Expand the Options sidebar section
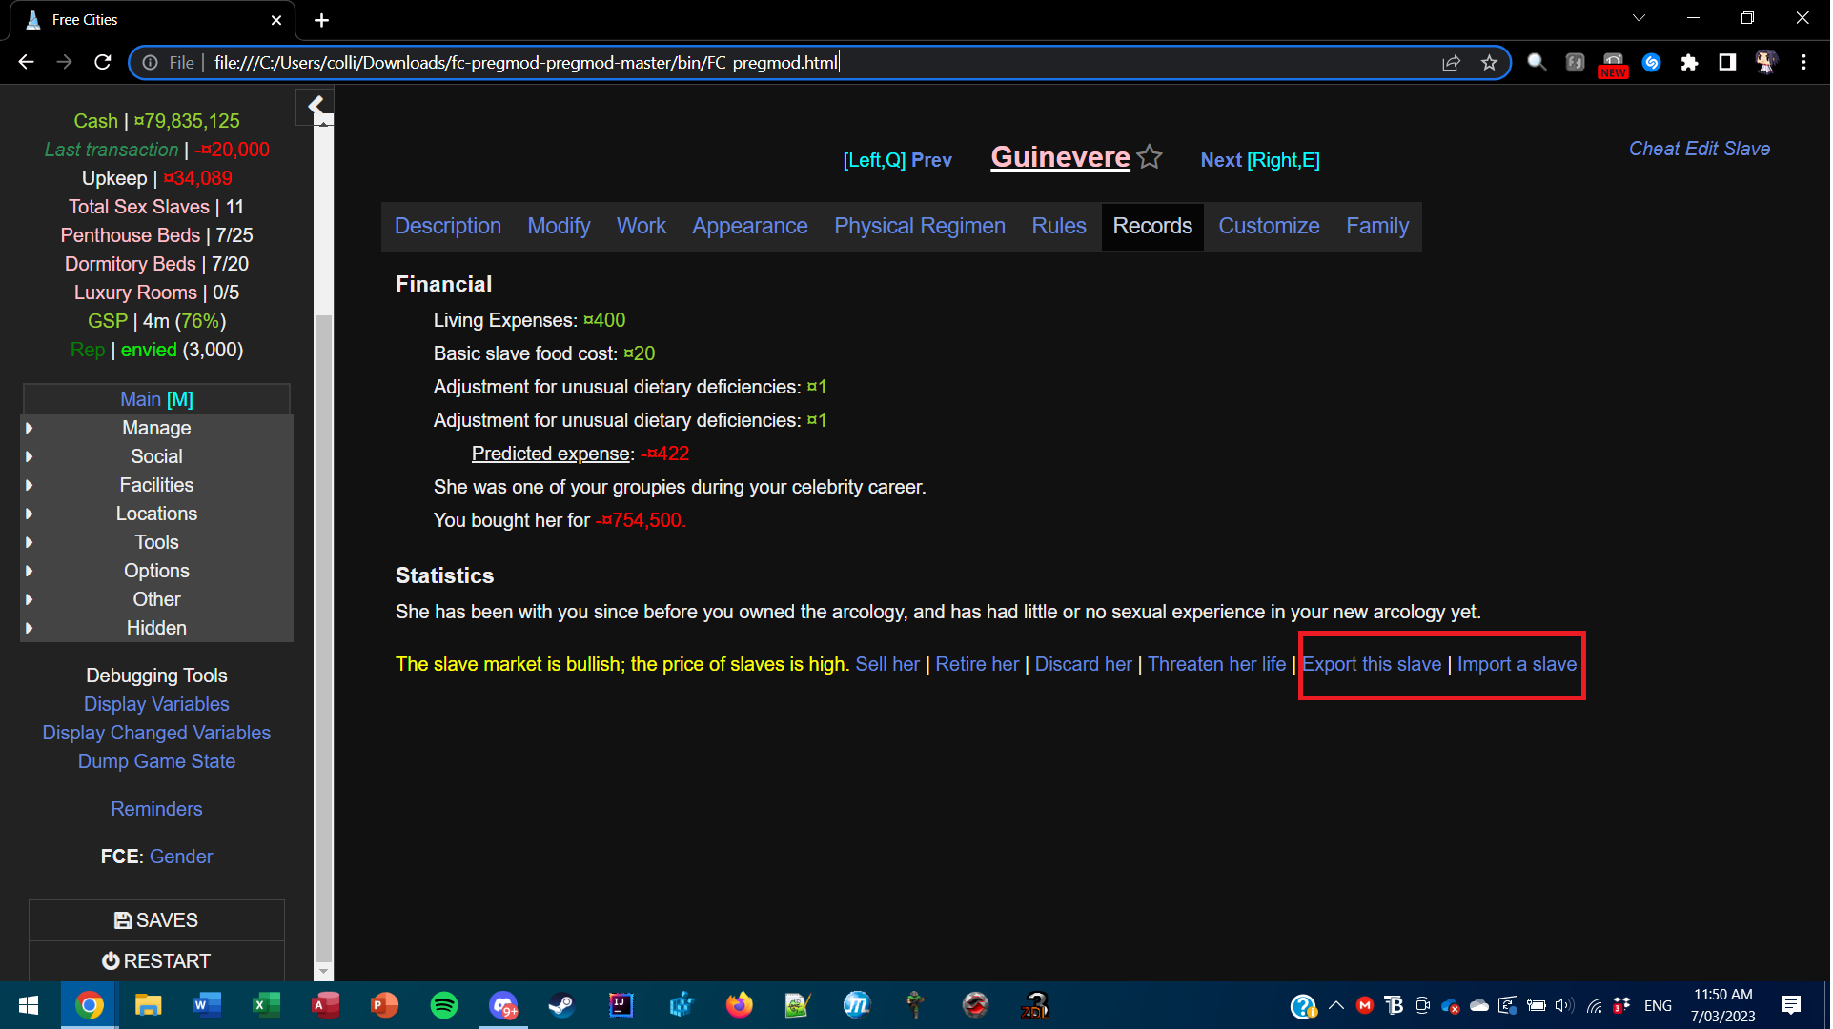 [156, 572]
